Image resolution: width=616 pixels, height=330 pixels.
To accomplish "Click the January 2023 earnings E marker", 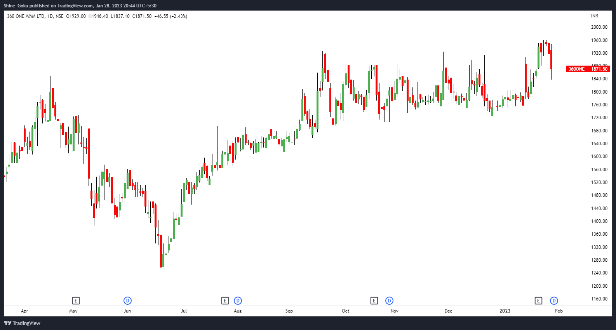I will (x=538, y=300).
